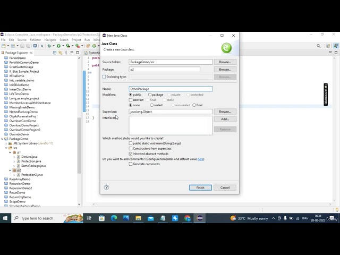Select the package modifier radio button
This screenshot has width=340, height=255.
point(150,95)
